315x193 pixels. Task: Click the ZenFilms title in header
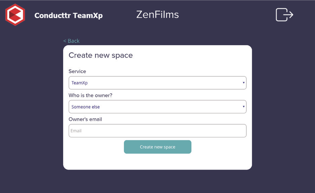157,15
